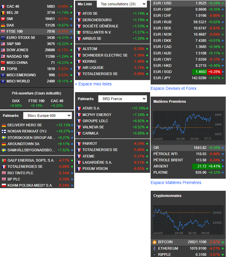
Task: Click the gold price chart in Matières Premières
Action: 188,126
